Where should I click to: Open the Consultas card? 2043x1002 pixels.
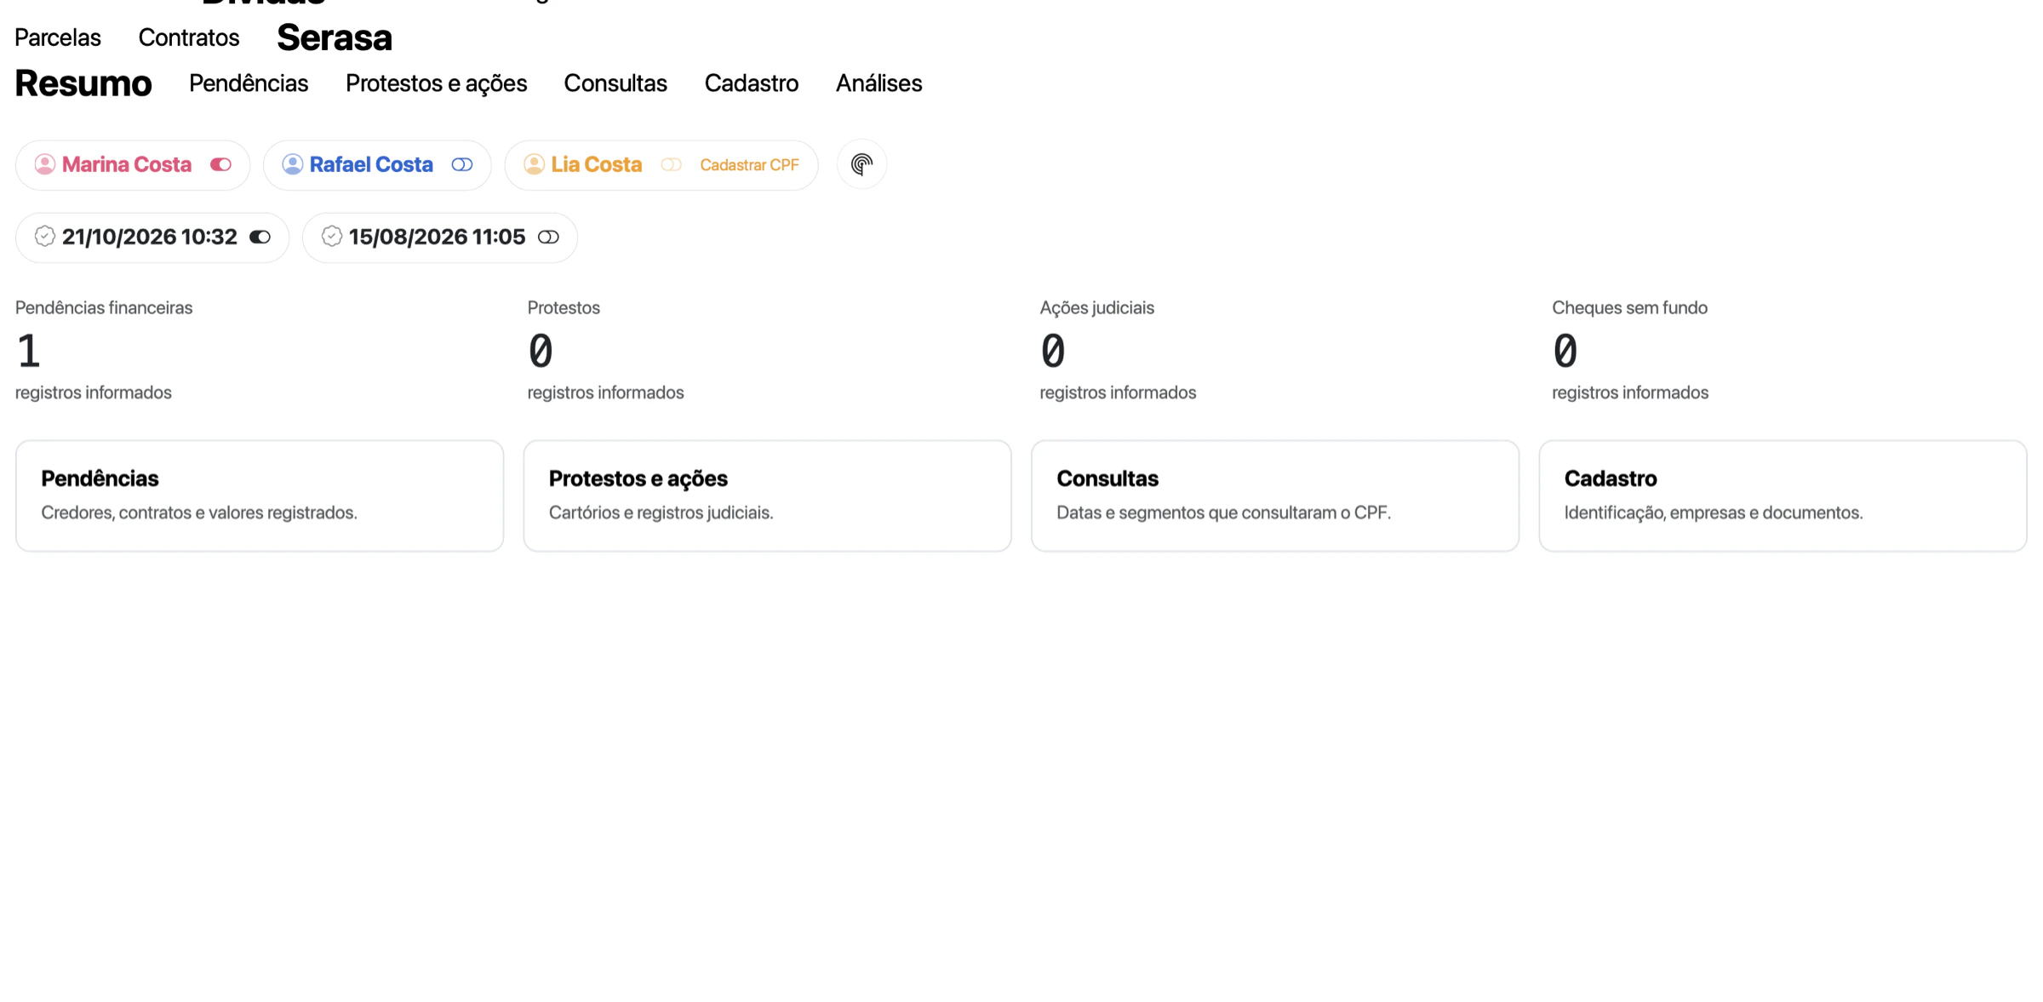[1275, 495]
